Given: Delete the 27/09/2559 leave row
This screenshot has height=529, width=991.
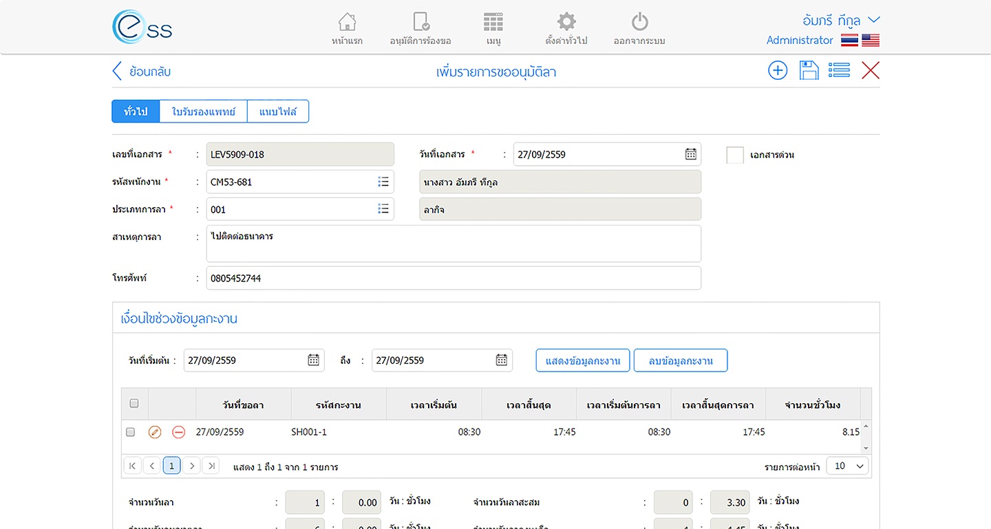Looking at the screenshot, I should 178,432.
